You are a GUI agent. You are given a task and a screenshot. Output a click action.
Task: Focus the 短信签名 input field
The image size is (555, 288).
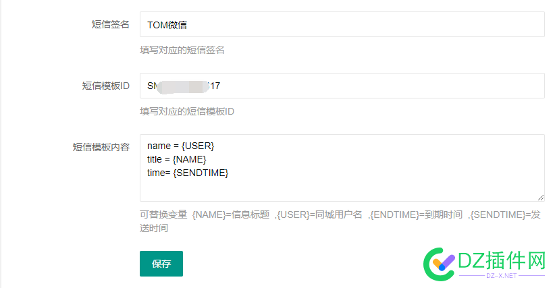[342, 24]
